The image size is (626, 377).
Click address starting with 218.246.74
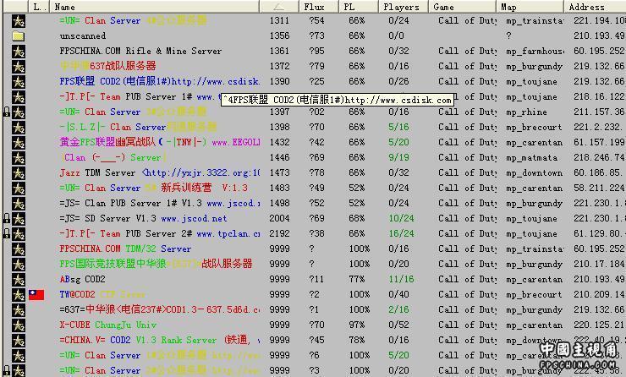(x=599, y=157)
